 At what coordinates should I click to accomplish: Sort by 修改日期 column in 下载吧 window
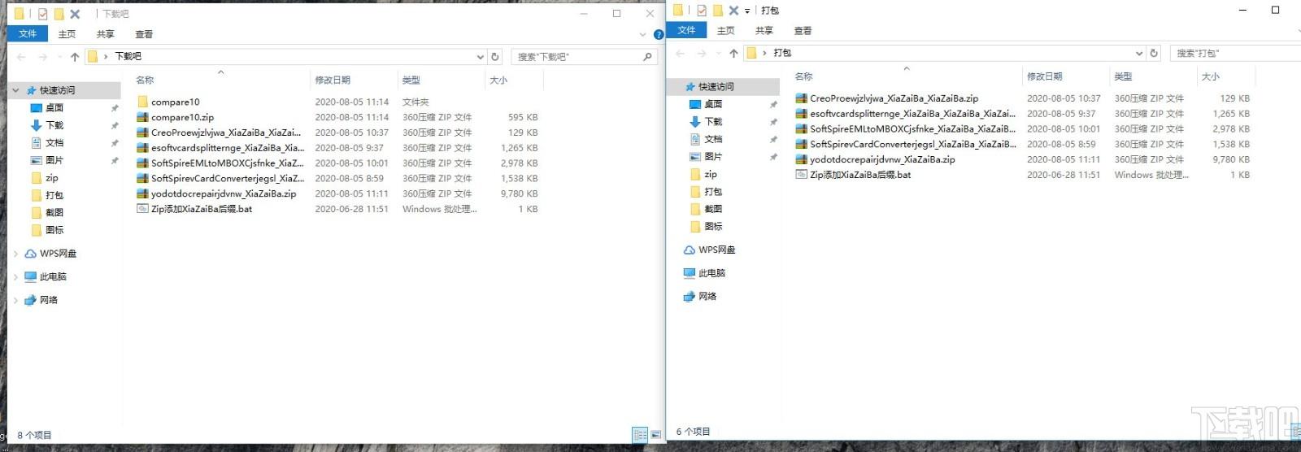[x=333, y=80]
